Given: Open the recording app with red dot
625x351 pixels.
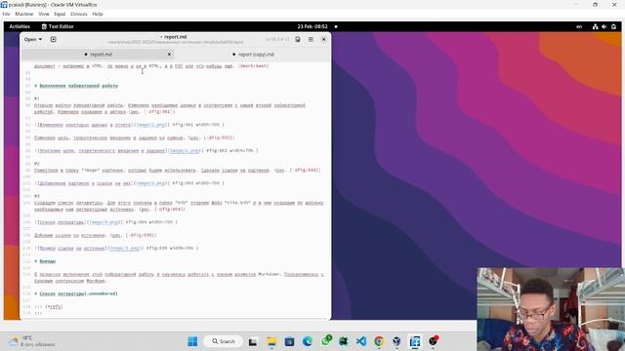Looking at the screenshot, I should [x=434, y=341].
